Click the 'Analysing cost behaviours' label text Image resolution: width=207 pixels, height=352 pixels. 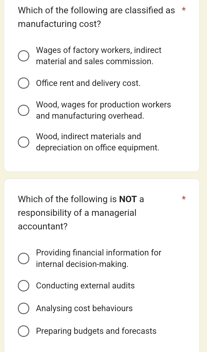click(x=84, y=308)
